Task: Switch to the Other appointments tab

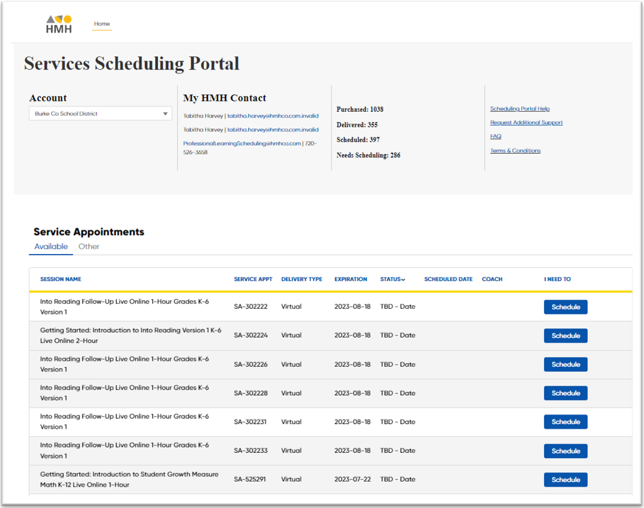Action: pyautogui.click(x=88, y=246)
